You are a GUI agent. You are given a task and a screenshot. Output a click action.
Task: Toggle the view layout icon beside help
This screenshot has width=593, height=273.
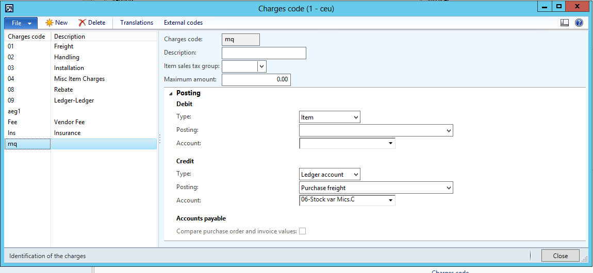pos(565,23)
